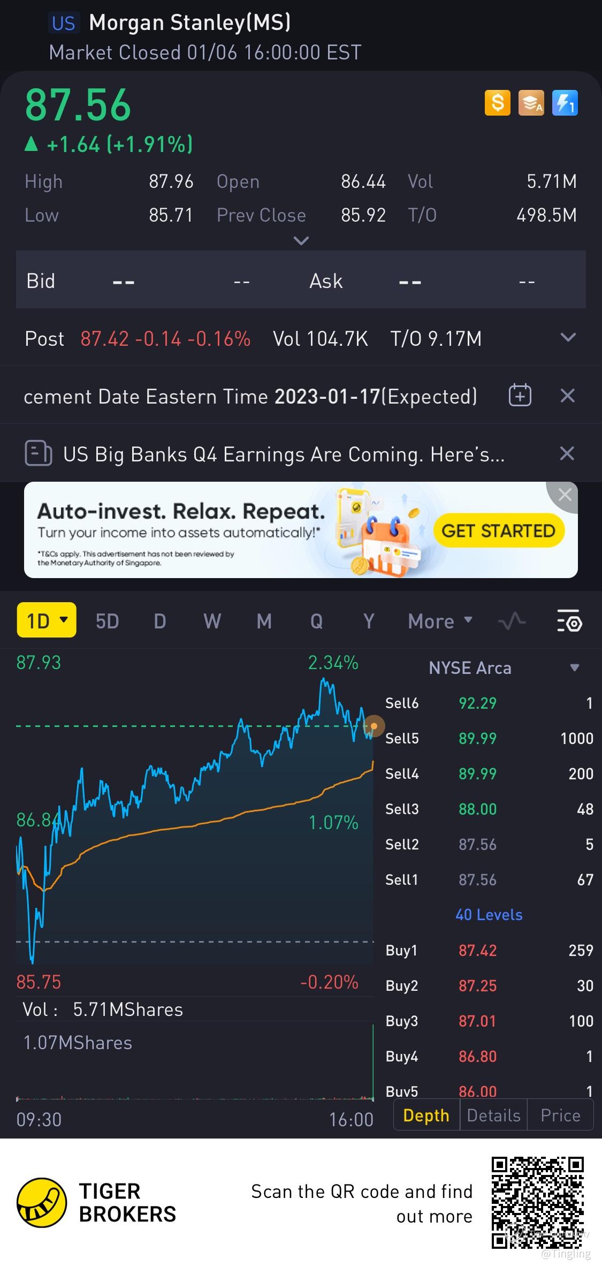This screenshot has height=1267, width=602.
Task: Tap the Sell4 row with 200 shares
Action: (x=489, y=773)
